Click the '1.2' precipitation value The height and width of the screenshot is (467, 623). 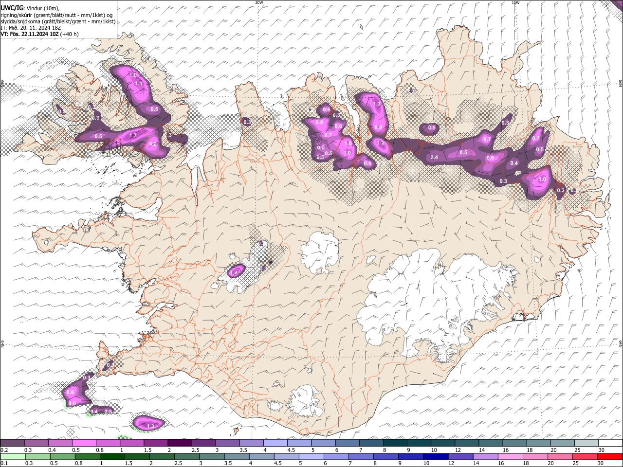pos(381,144)
